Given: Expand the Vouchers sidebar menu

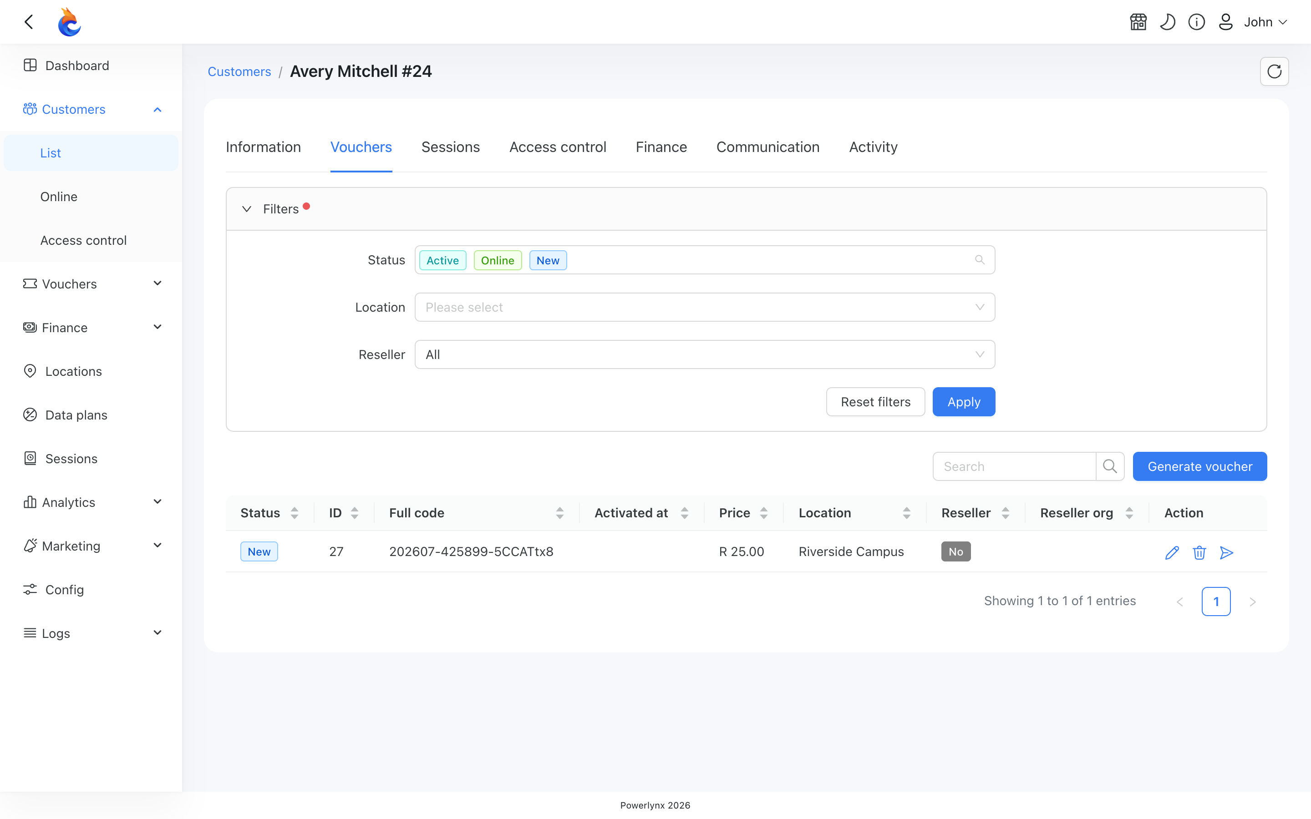Looking at the screenshot, I should tap(91, 284).
